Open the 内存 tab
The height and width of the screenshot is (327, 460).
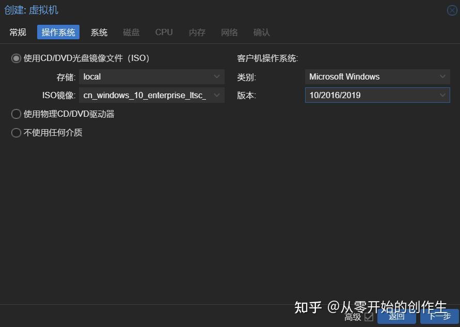pos(197,32)
